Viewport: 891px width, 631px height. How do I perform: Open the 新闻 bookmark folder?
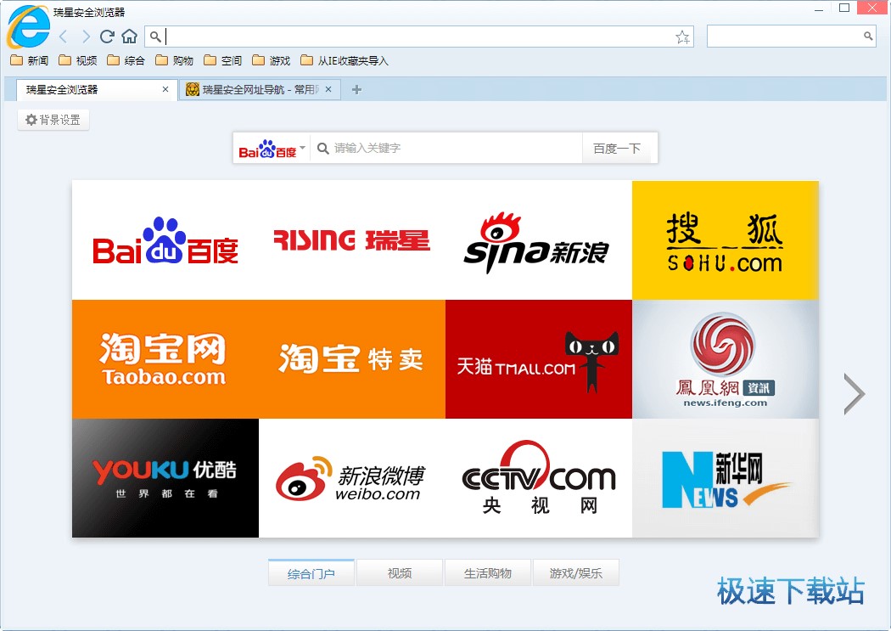(x=30, y=60)
